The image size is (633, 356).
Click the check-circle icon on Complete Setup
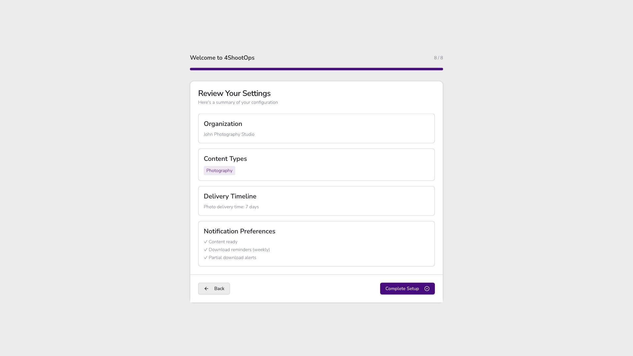click(427, 288)
